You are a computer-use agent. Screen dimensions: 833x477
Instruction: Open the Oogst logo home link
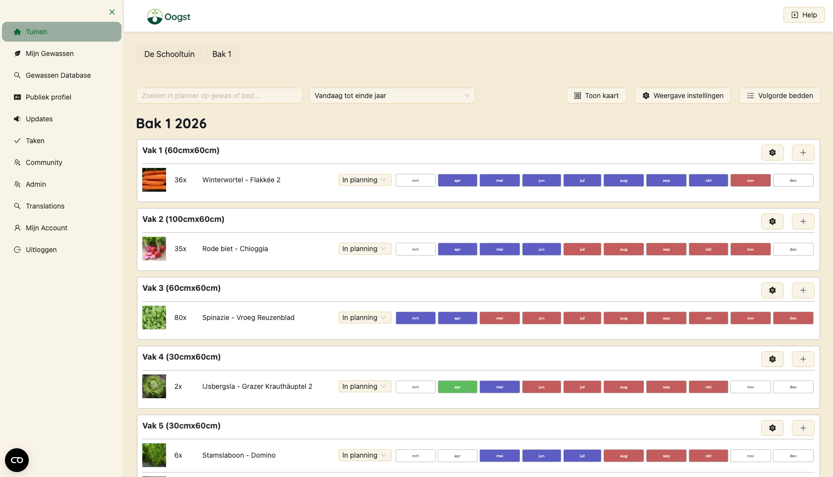pyautogui.click(x=169, y=16)
